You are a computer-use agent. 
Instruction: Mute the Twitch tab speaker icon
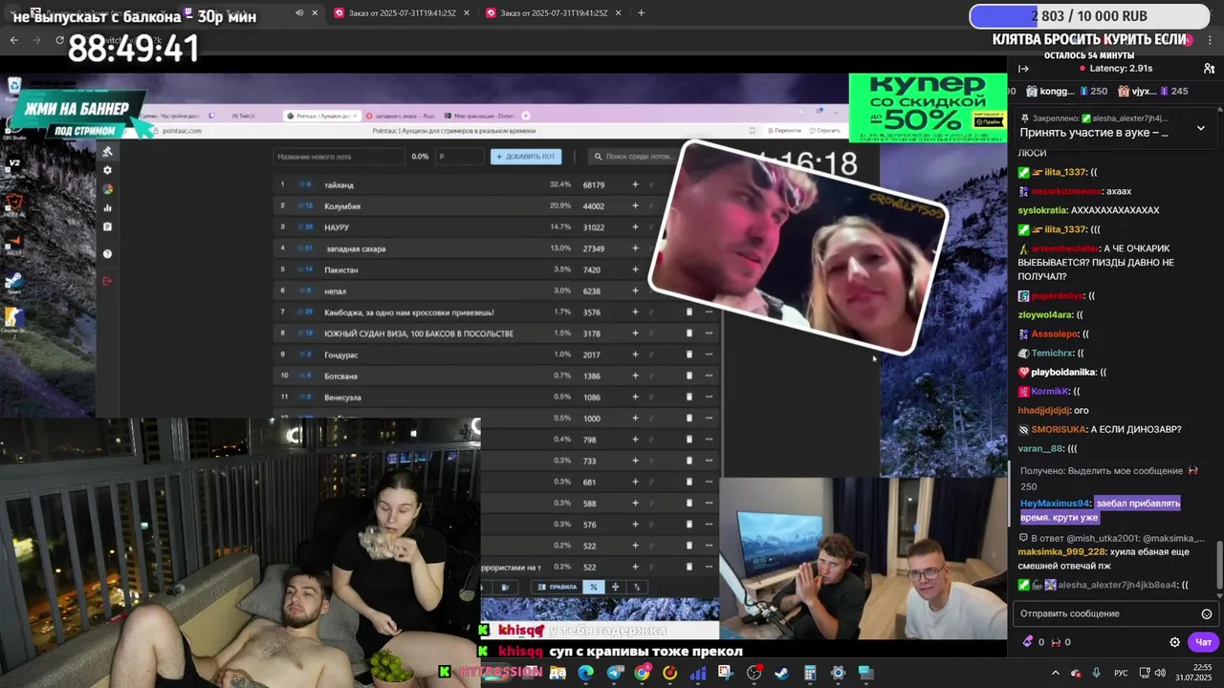(299, 13)
